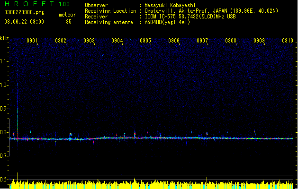Screen dimensions: 298x189
Task: Click the 0903 time marker
Action: [x=89, y=41]
